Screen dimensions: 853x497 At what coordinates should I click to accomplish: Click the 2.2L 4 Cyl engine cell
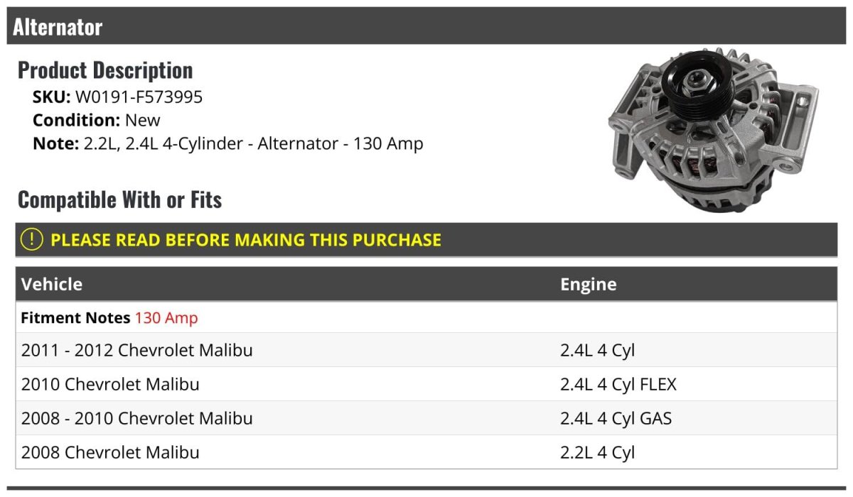pyautogui.click(x=597, y=452)
